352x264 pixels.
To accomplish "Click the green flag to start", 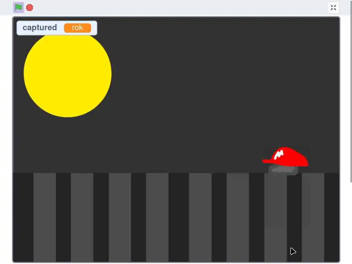I will 19,8.
